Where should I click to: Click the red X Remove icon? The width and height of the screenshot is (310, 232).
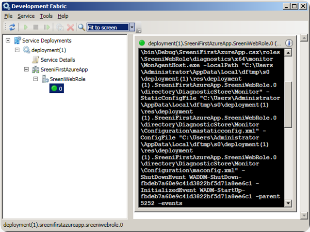click(x=70, y=28)
